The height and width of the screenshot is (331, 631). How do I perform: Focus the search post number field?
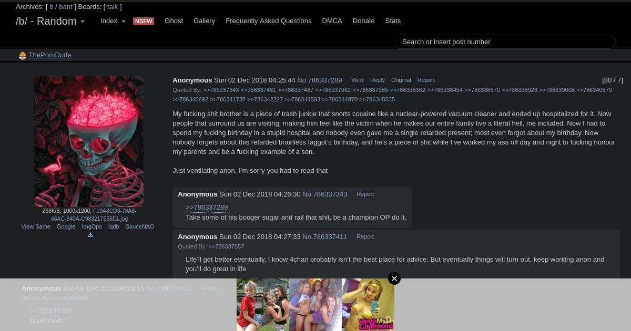(x=505, y=42)
